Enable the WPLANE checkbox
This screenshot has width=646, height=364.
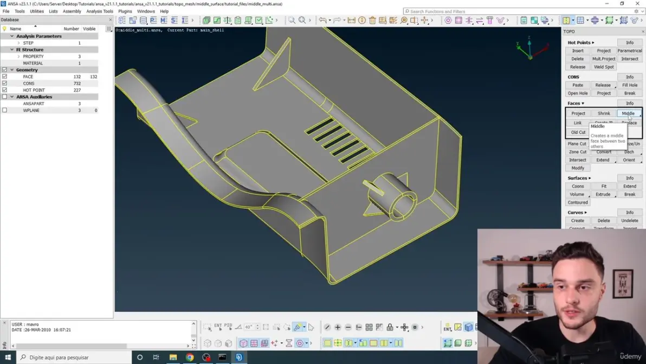[4, 111]
